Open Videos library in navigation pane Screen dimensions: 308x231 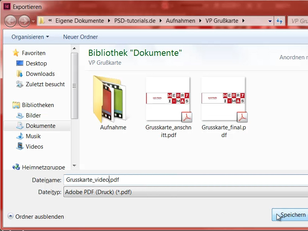(x=34, y=147)
